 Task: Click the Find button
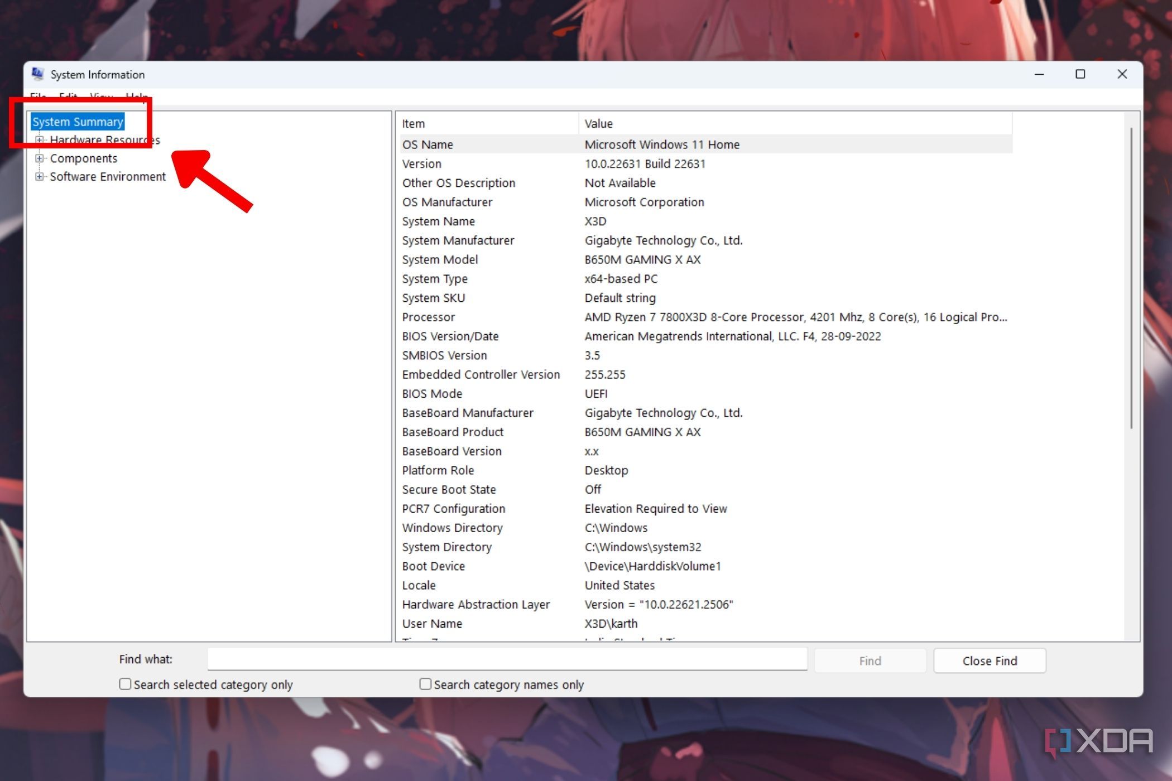tap(870, 661)
